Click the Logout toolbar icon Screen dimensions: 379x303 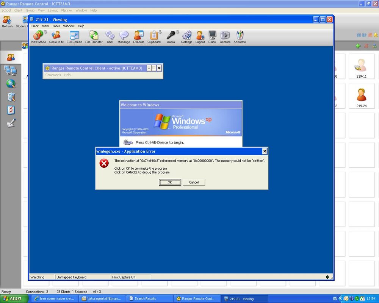pyautogui.click(x=200, y=37)
